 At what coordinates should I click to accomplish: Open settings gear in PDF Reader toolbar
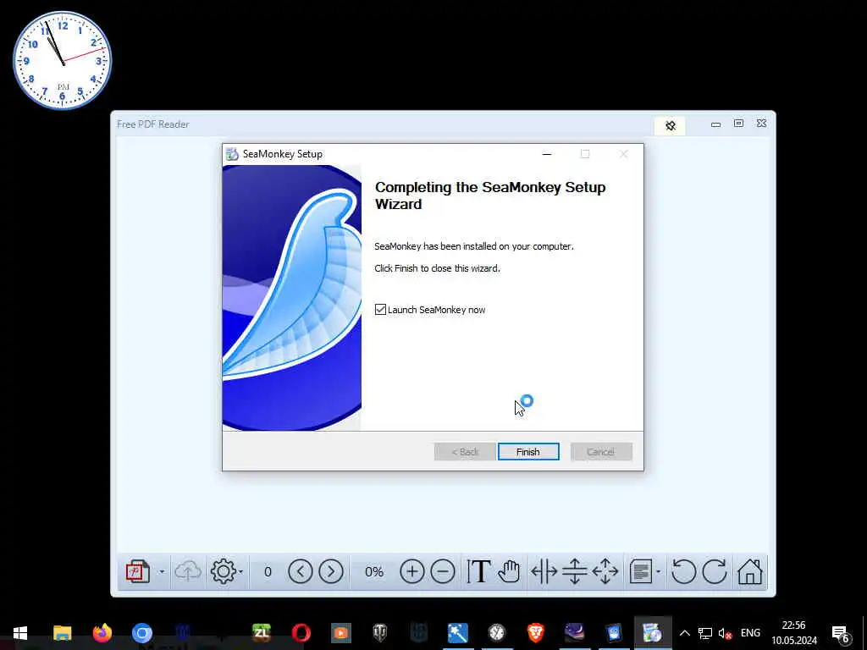(x=224, y=571)
